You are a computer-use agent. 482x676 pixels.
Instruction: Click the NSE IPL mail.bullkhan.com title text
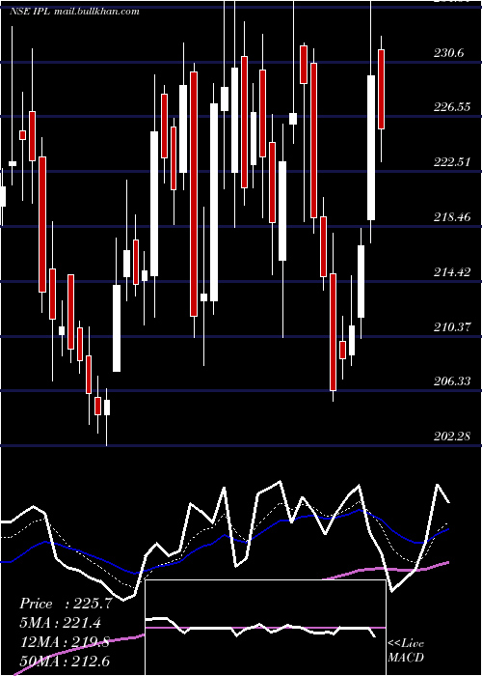click(x=74, y=12)
